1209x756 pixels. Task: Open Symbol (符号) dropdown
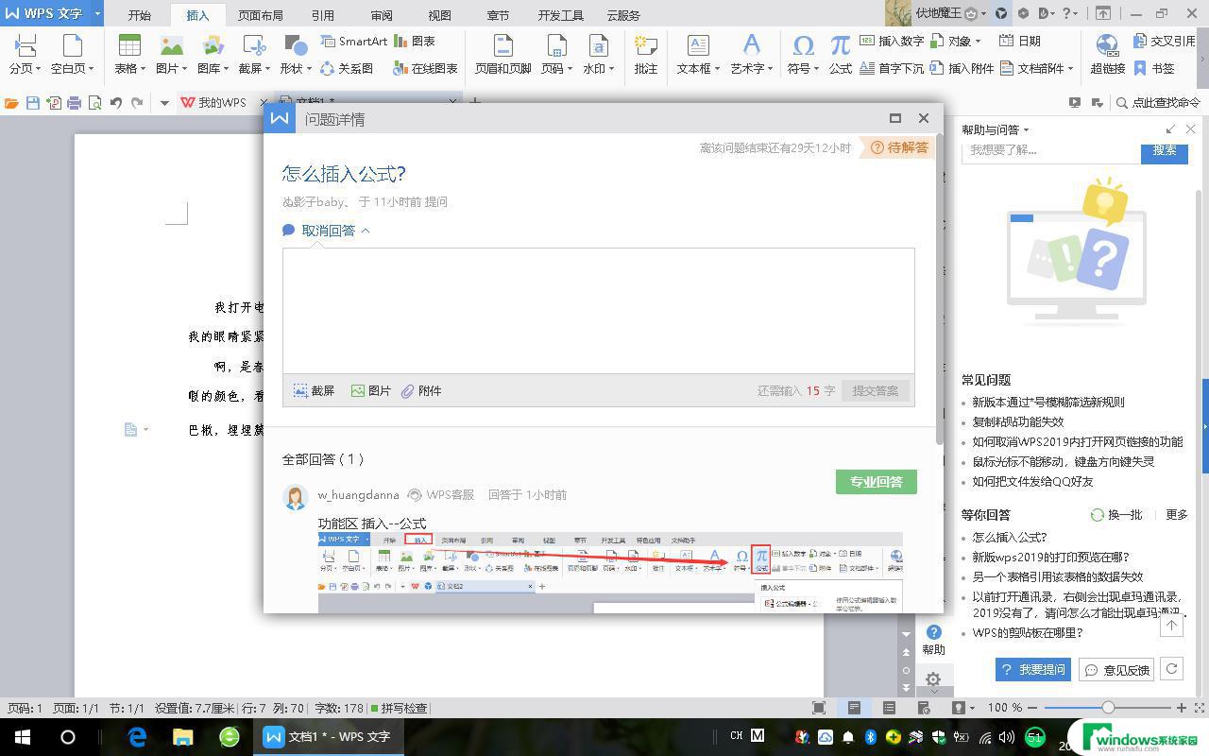coord(804,68)
